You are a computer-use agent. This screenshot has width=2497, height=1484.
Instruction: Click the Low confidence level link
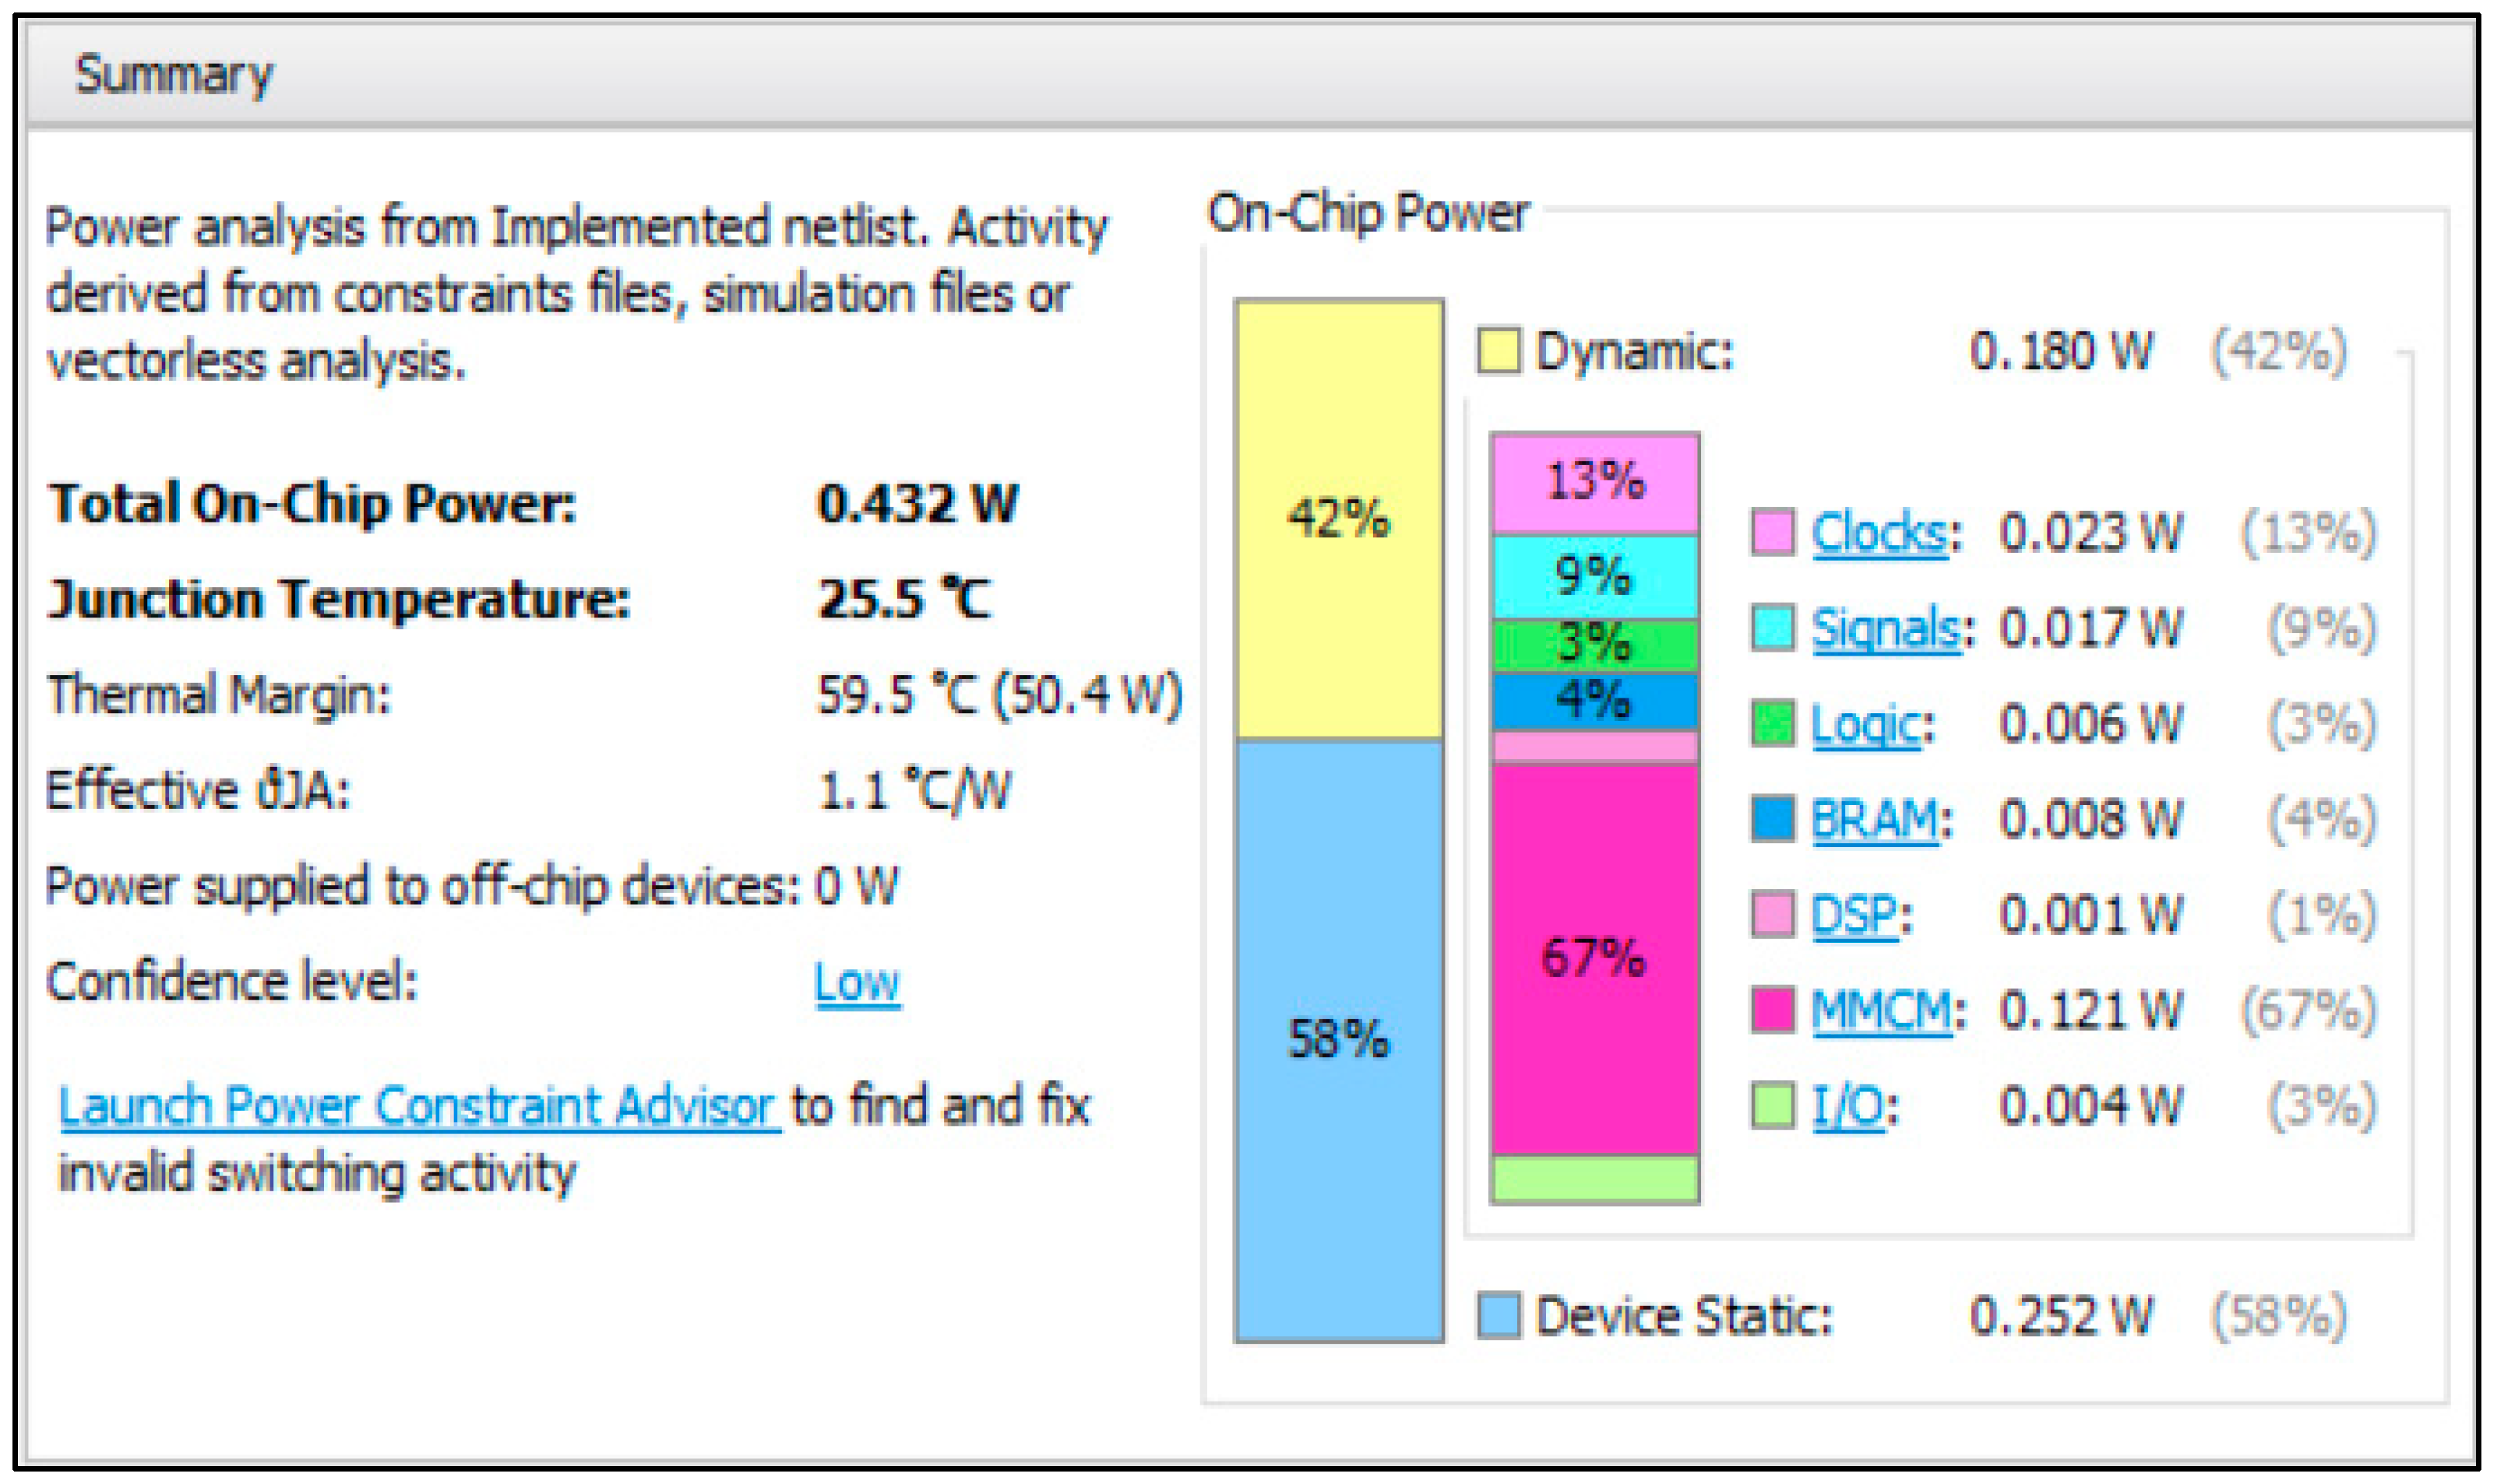click(857, 982)
